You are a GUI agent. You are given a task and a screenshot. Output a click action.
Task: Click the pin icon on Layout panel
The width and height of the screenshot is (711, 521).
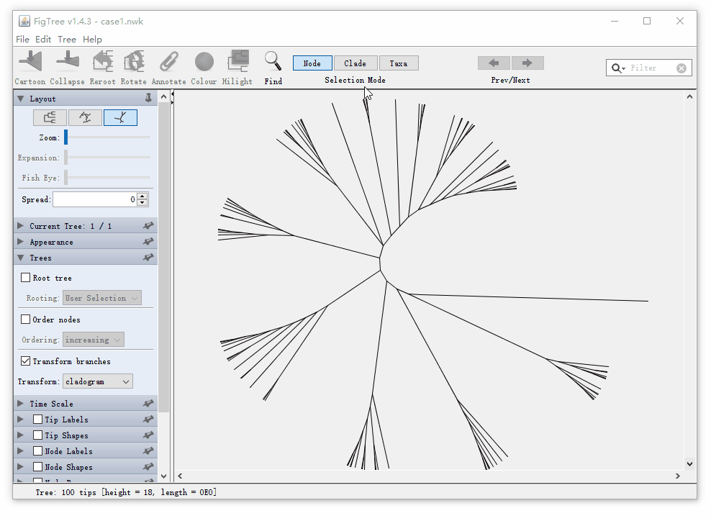click(x=148, y=98)
